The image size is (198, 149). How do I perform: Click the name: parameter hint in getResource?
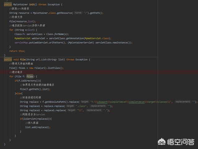tap(78, 13)
